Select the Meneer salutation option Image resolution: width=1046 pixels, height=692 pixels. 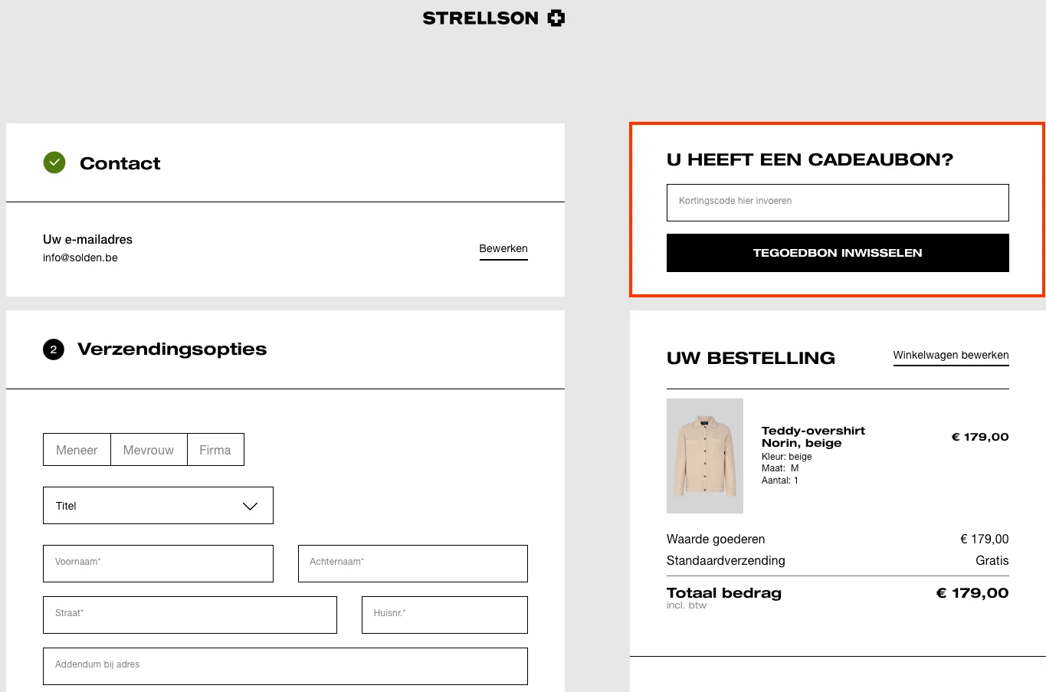click(x=77, y=450)
